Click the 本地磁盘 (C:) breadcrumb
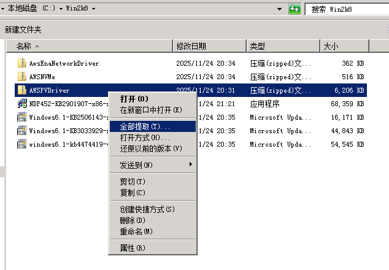Viewport: 389px width, 270px height. coord(31,9)
